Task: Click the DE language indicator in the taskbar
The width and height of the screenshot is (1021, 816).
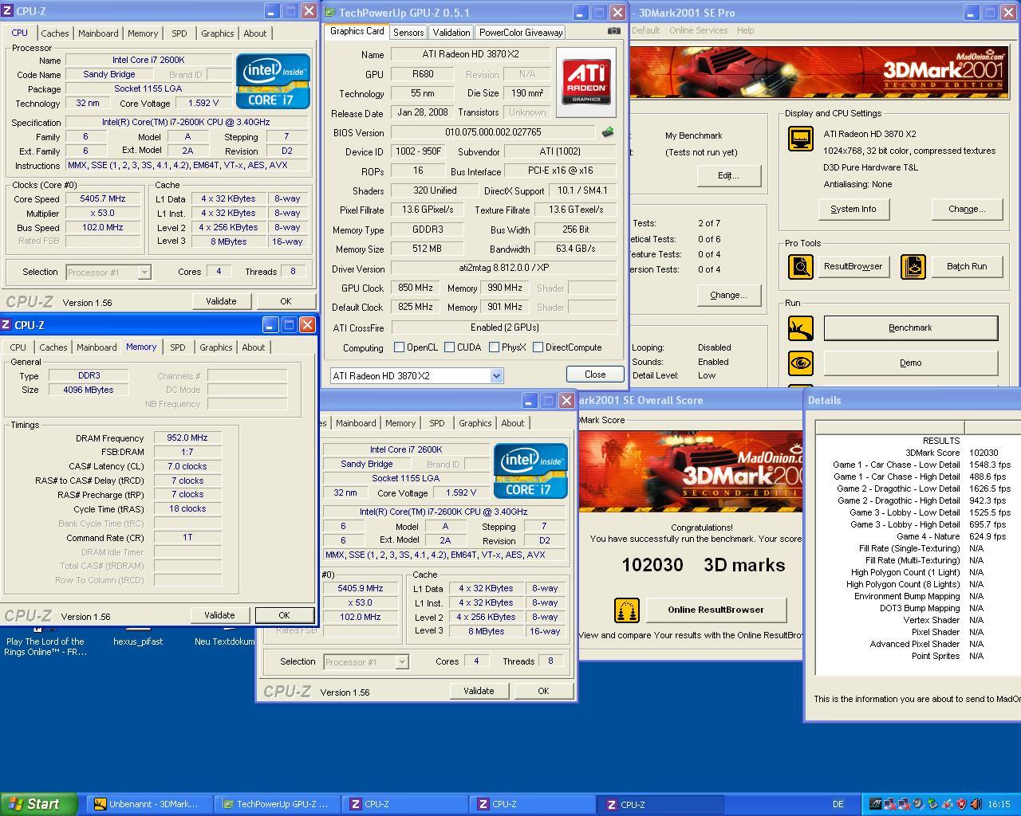Action: [838, 804]
